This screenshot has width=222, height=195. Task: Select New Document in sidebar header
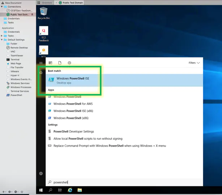tap(12, 3)
